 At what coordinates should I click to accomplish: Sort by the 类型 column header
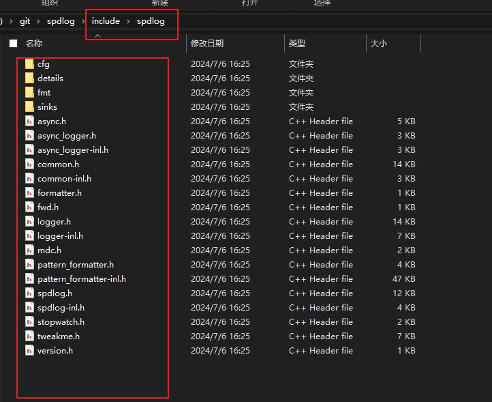(297, 44)
